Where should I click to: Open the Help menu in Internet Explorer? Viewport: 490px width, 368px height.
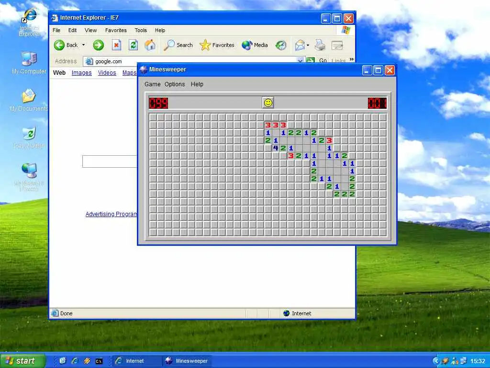point(160,30)
